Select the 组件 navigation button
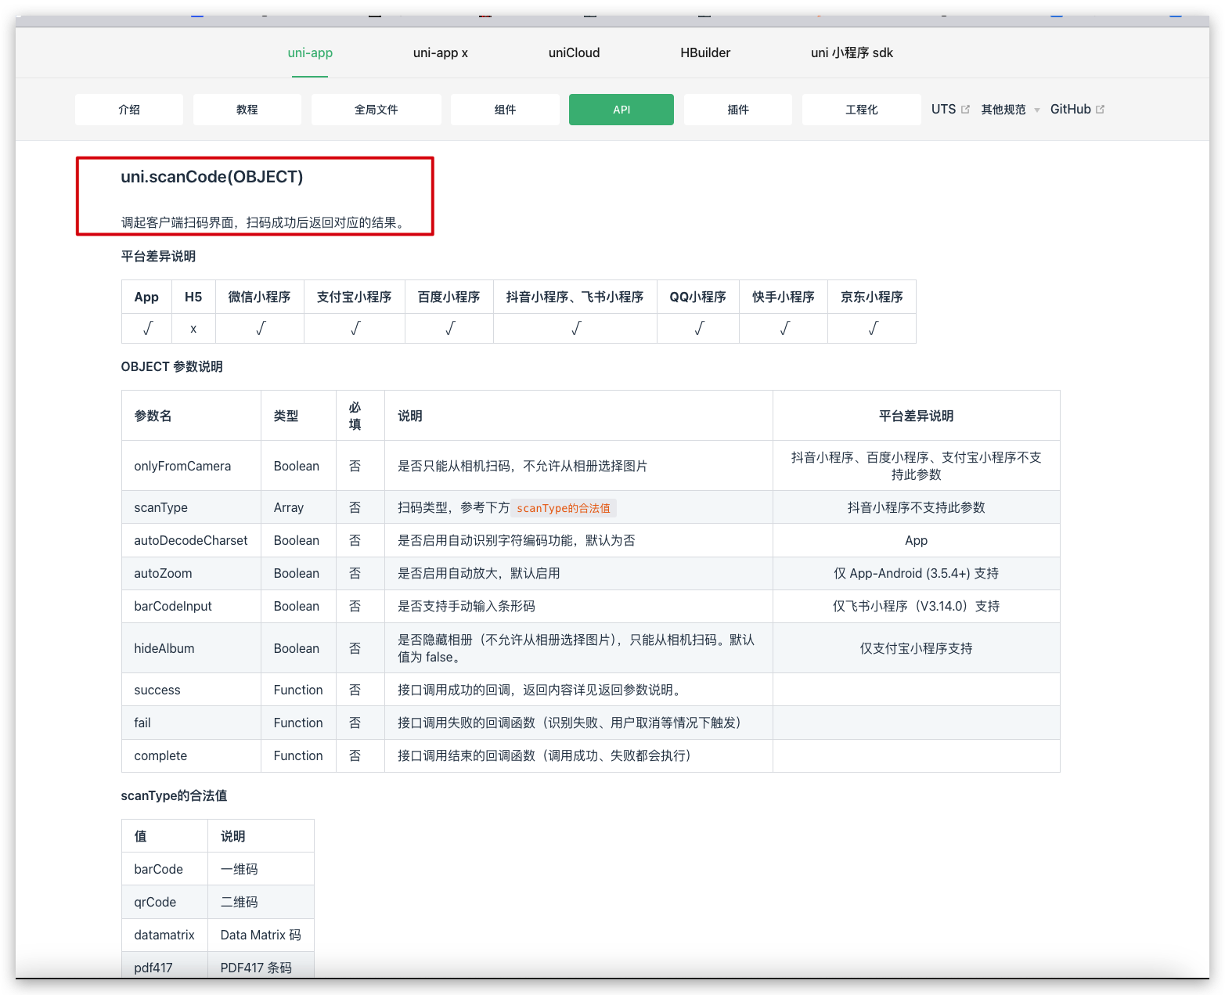 pyautogui.click(x=505, y=110)
